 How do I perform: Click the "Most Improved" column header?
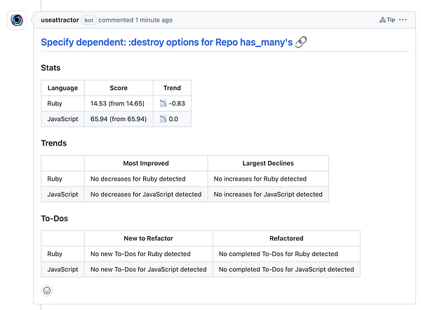(x=146, y=164)
